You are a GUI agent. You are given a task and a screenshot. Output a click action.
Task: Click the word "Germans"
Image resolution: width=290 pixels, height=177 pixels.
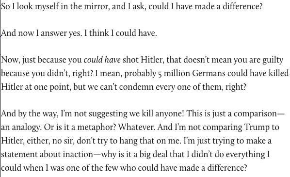[209, 73]
